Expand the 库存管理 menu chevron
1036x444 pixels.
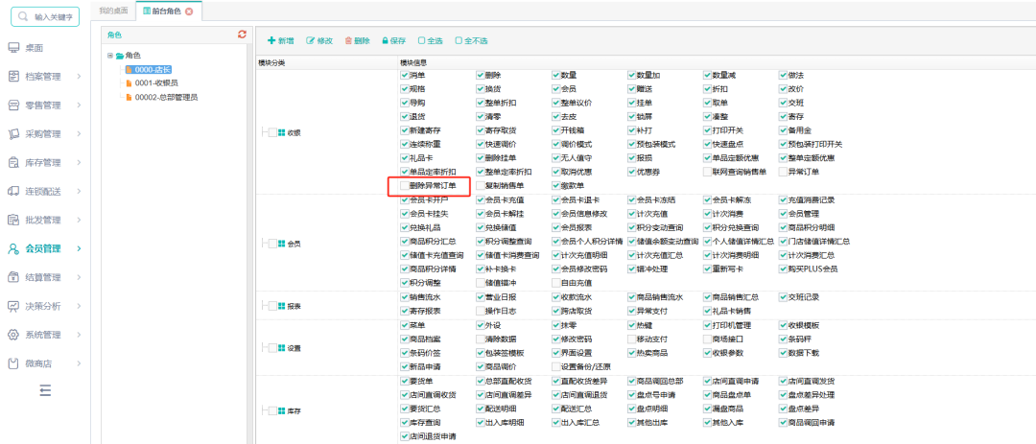coord(79,162)
